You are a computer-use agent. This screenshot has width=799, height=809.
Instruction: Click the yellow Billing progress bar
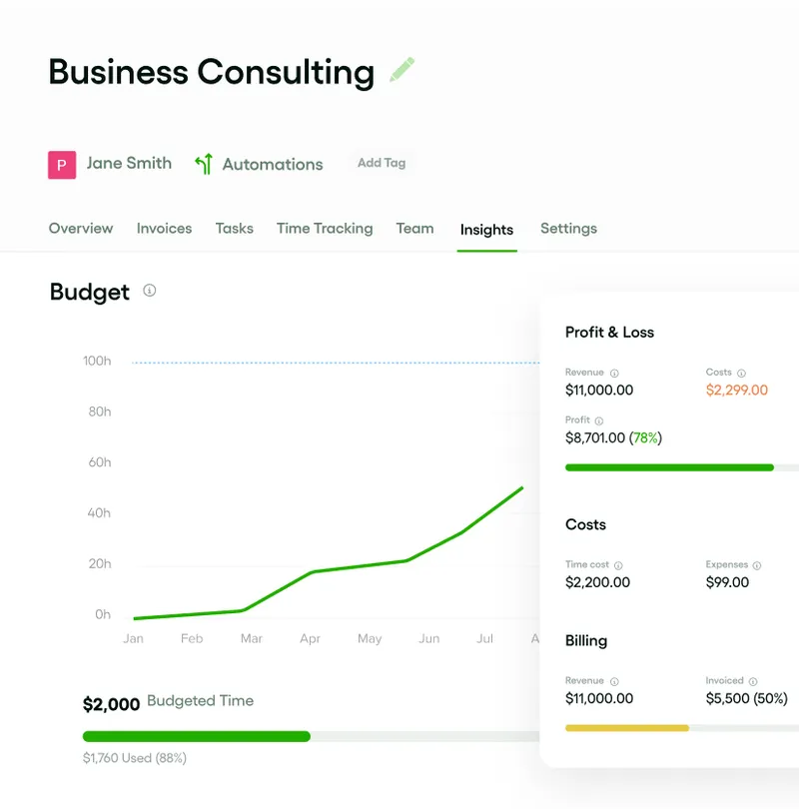pyautogui.click(x=627, y=728)
